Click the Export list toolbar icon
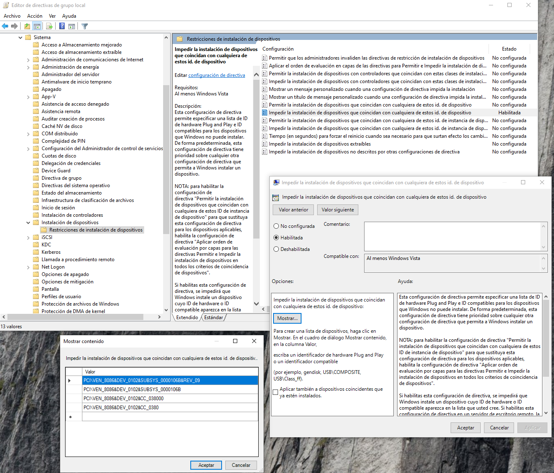 point(49,26)
